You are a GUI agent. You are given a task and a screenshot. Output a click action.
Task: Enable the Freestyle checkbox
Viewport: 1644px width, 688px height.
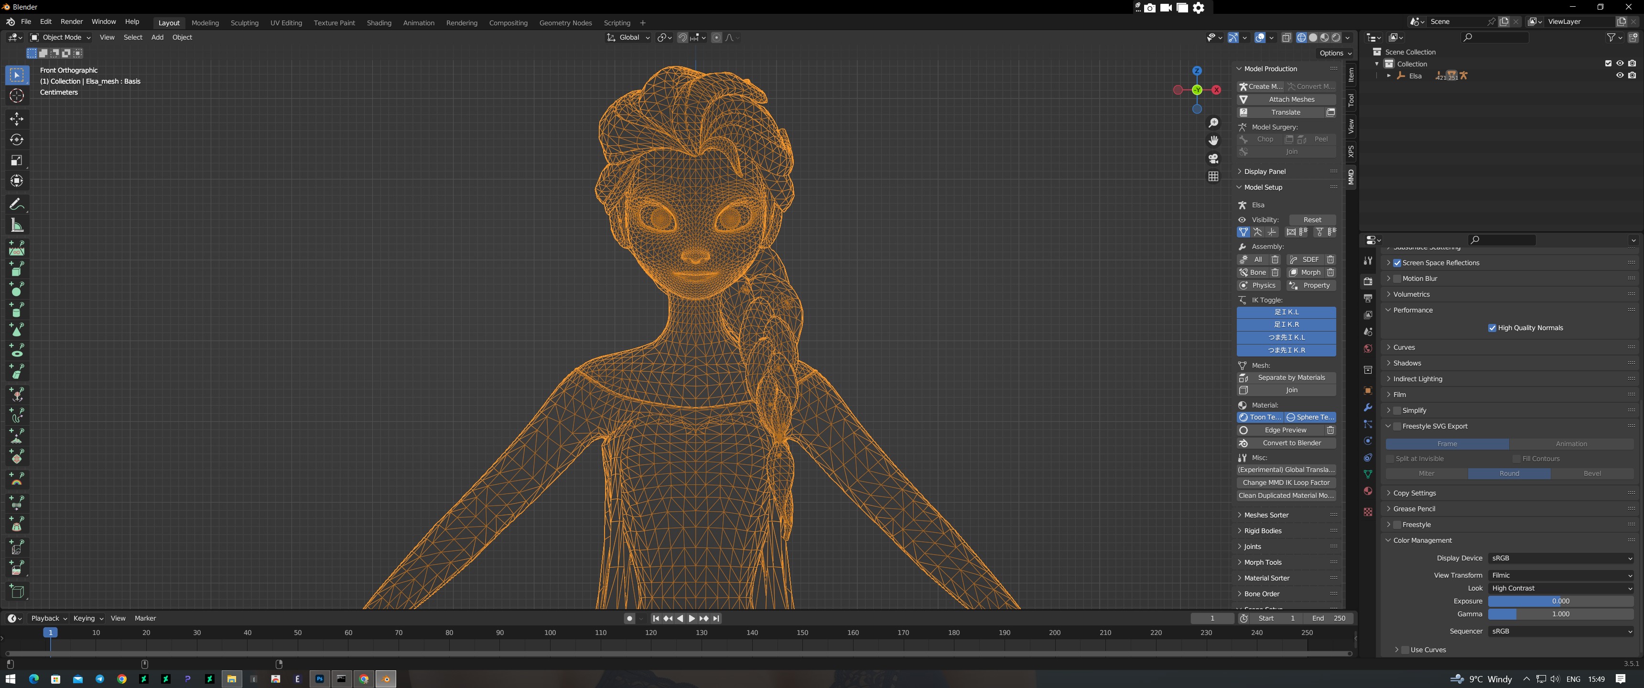[1397, 525]
